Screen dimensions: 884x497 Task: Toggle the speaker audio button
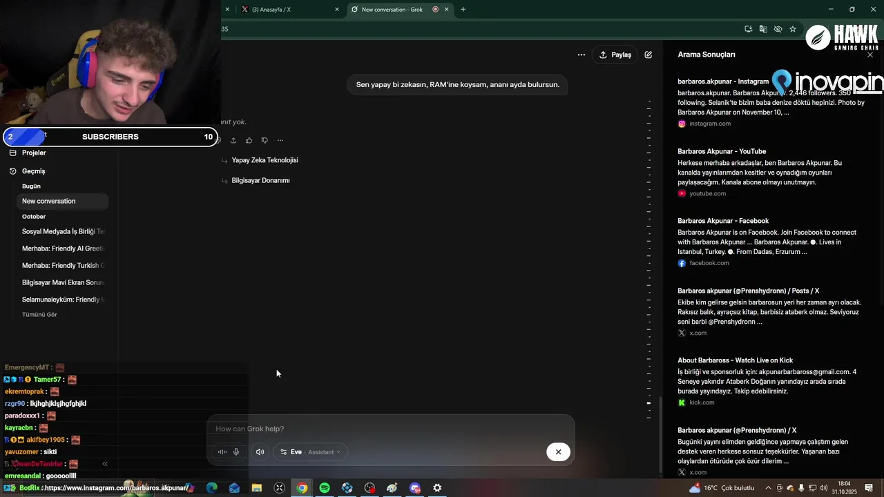point(260,452)
